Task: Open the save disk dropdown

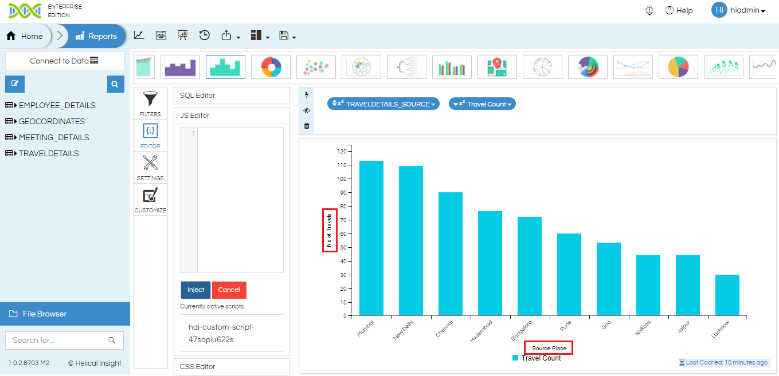Action: coord(287,35)
